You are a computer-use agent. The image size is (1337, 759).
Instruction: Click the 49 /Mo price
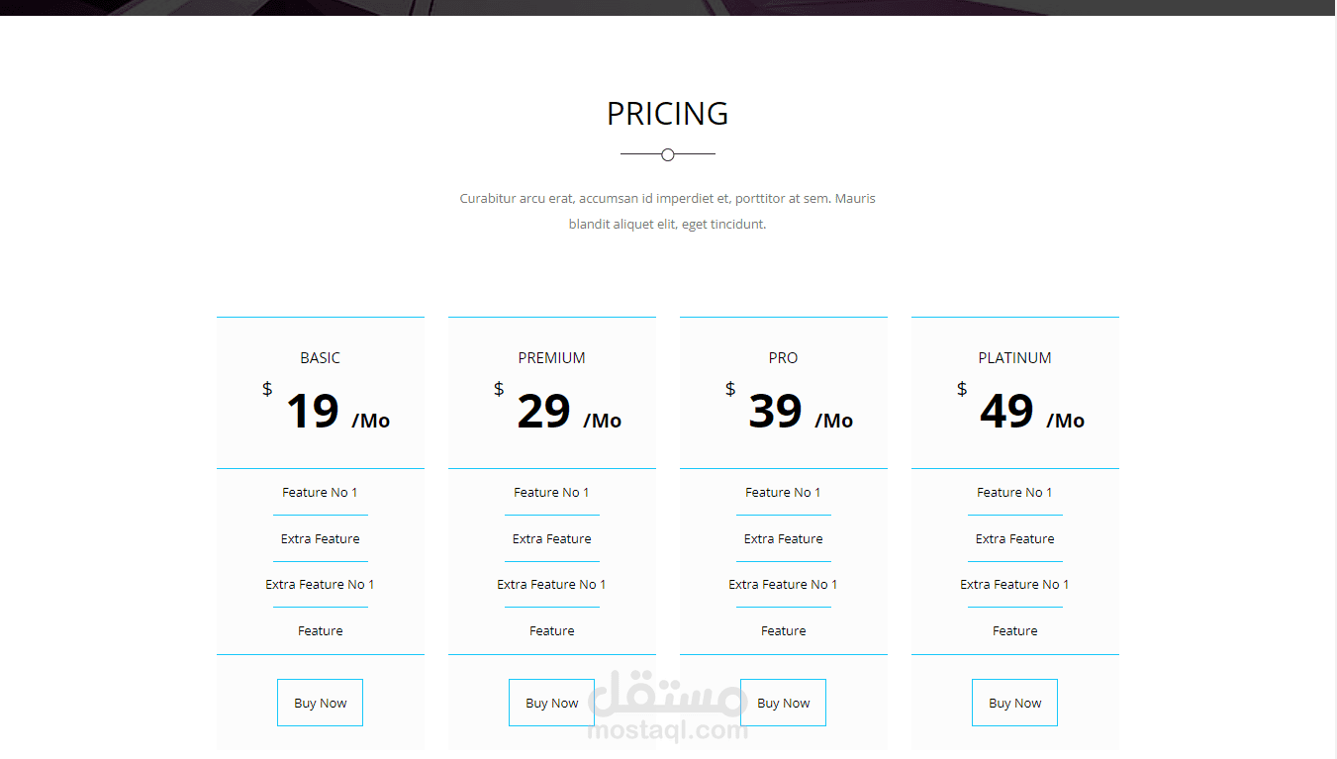1032,412
